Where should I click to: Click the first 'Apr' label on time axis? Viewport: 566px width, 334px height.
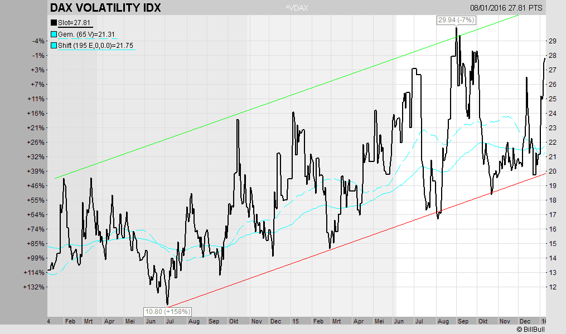point(109,321)
